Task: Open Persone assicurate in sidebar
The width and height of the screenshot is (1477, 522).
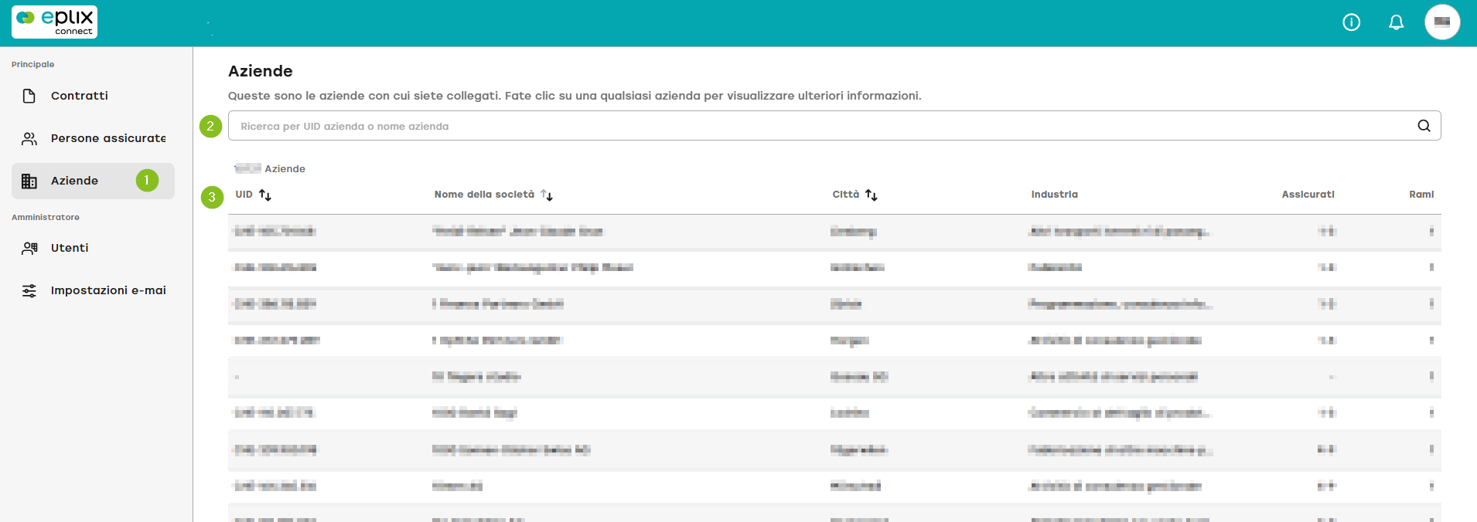Action: click(93, 138)
